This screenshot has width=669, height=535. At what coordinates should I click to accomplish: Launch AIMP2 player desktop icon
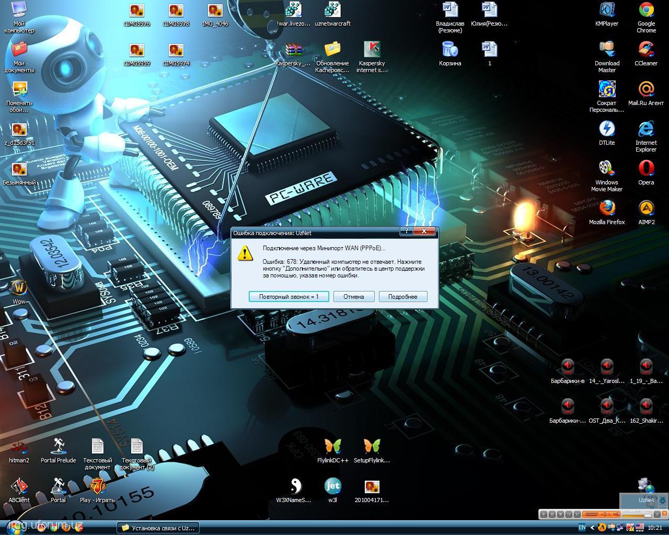point(647,213)
